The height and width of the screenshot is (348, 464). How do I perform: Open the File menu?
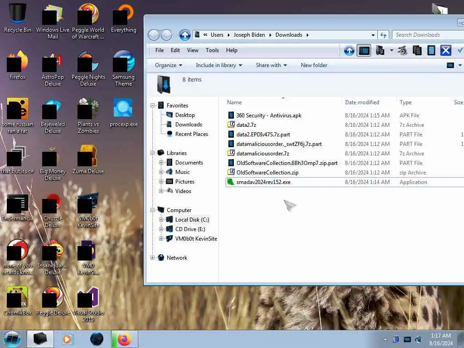coord(159,50)
